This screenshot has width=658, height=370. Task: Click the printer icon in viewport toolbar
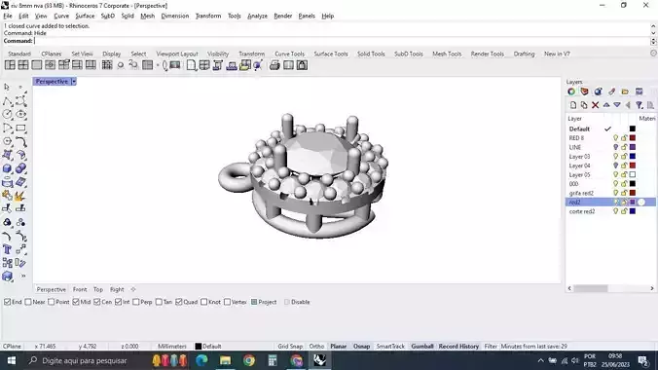274,65
